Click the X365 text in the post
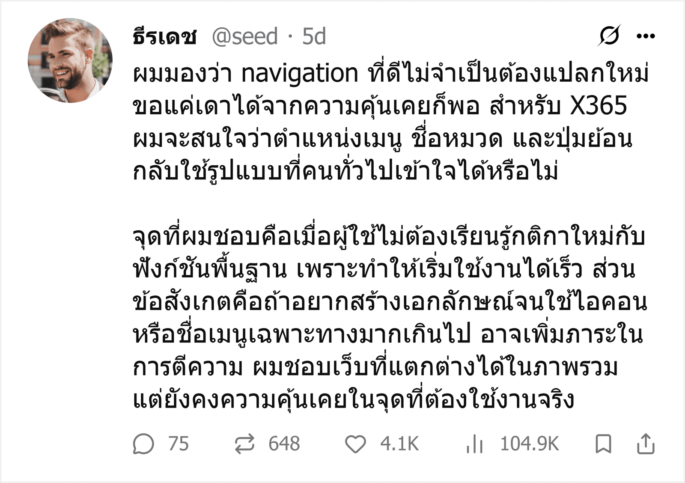Image resolution: width=685 pixels, height=483 pixels. point(599,106)
